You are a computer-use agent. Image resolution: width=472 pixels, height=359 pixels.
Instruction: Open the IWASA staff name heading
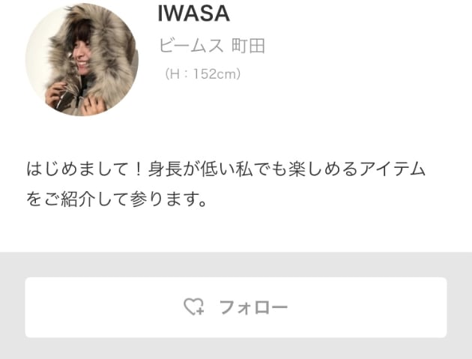[193, 13]
